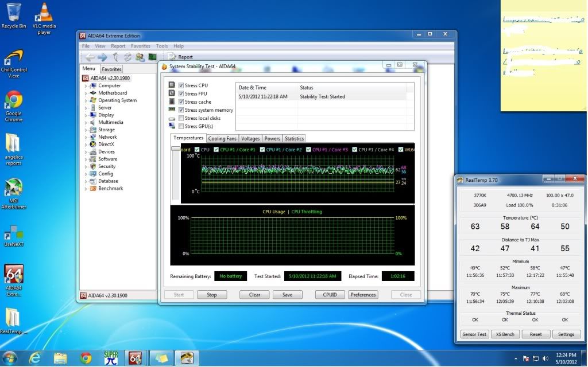588x367 pixels.
Task: Open the Statistics tab
Action: pos(294,139)
